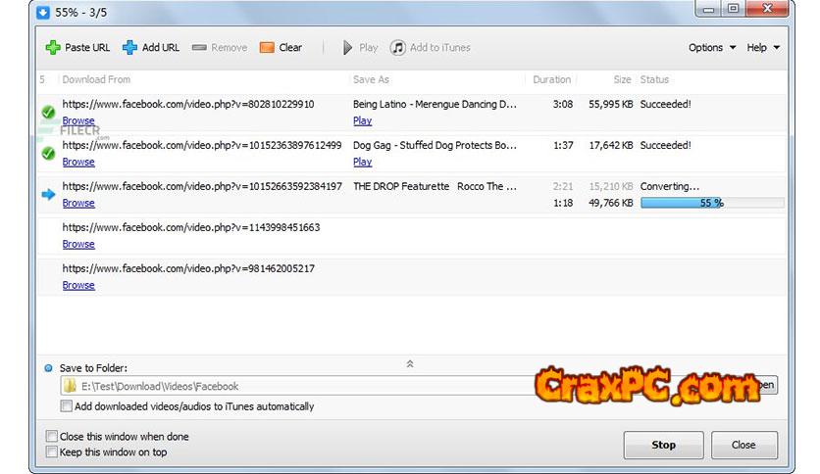
Task: Click the green Paste URL plus icon
Action: pyautogui.click(x=53, y=48)
